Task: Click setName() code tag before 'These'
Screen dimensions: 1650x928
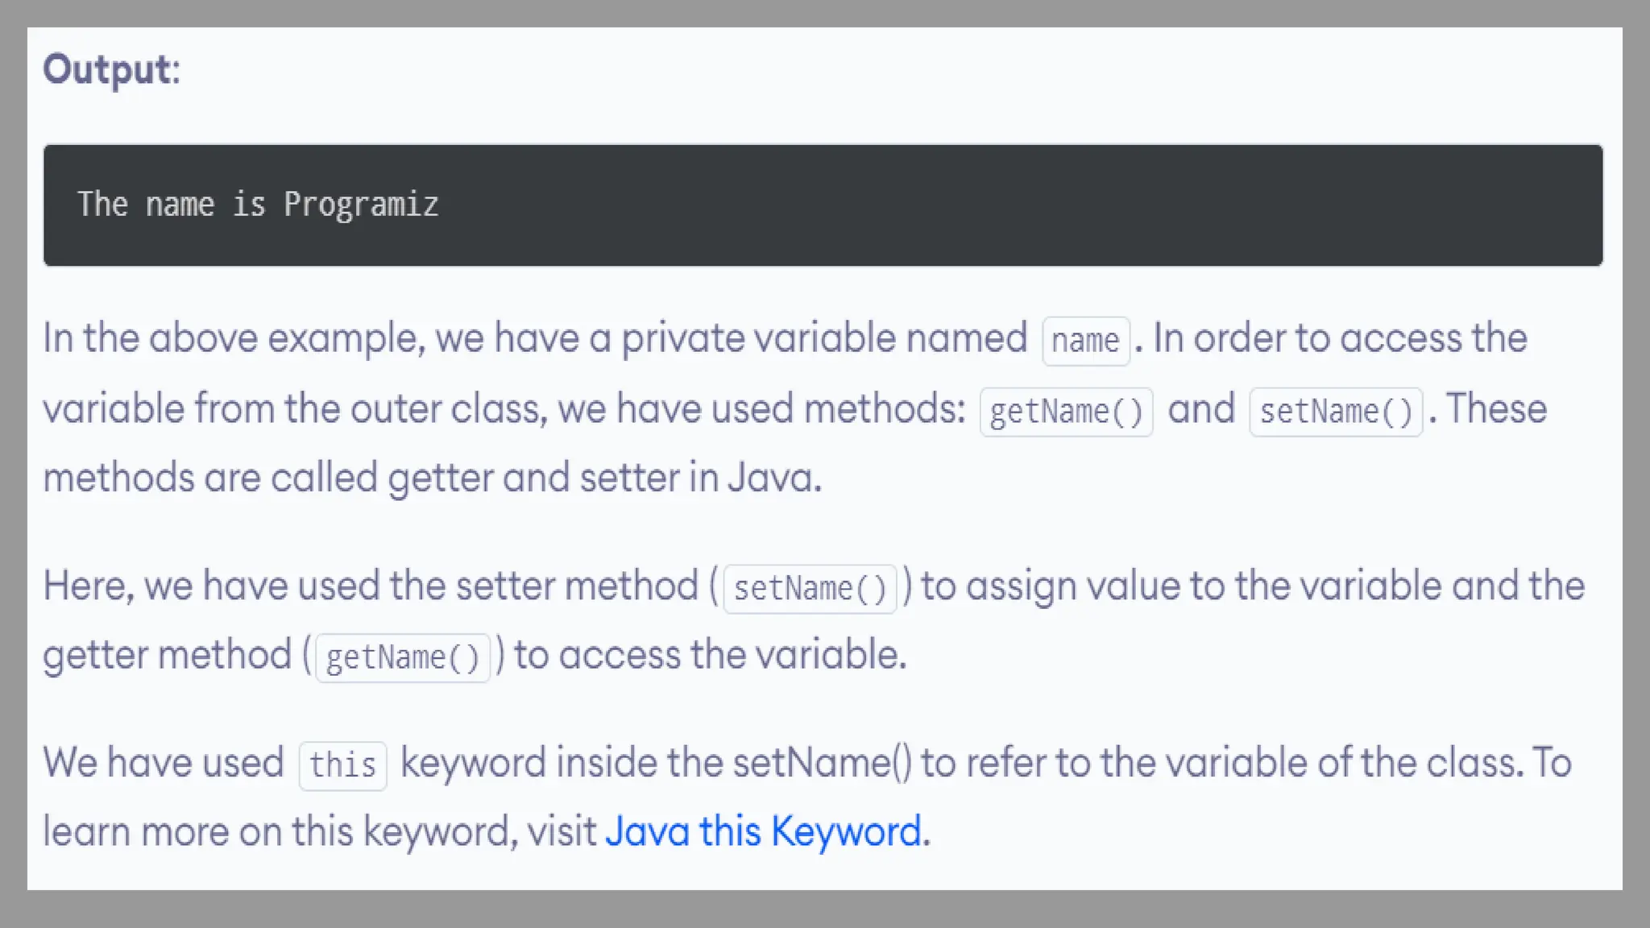Action: coord(1336,412)
